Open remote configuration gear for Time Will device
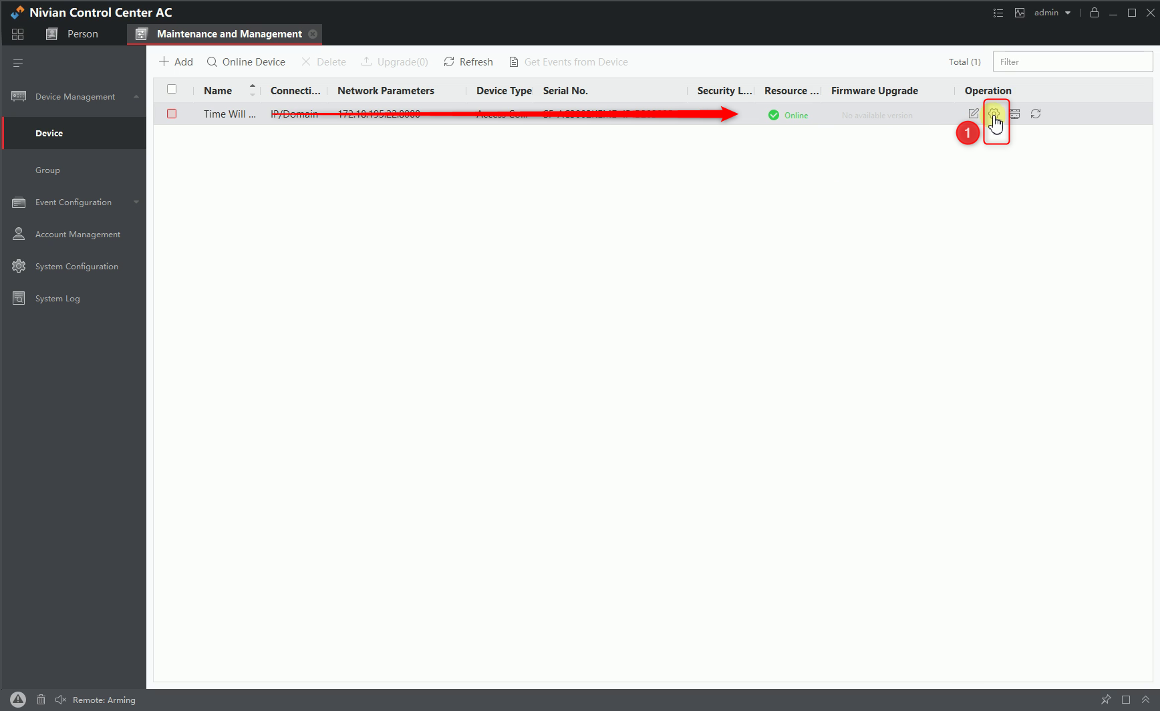The height and width of the screenshot is (711, 1160). pyautogui.click(x=994, y=114)
